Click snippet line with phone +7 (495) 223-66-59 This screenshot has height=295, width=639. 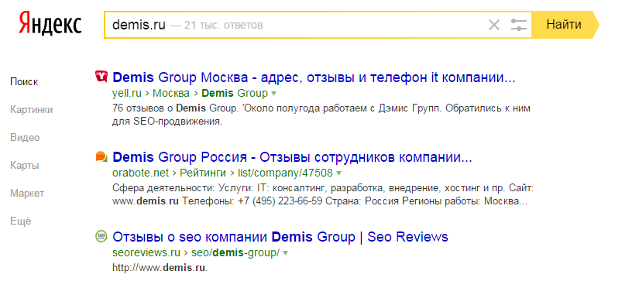(320, 201)
